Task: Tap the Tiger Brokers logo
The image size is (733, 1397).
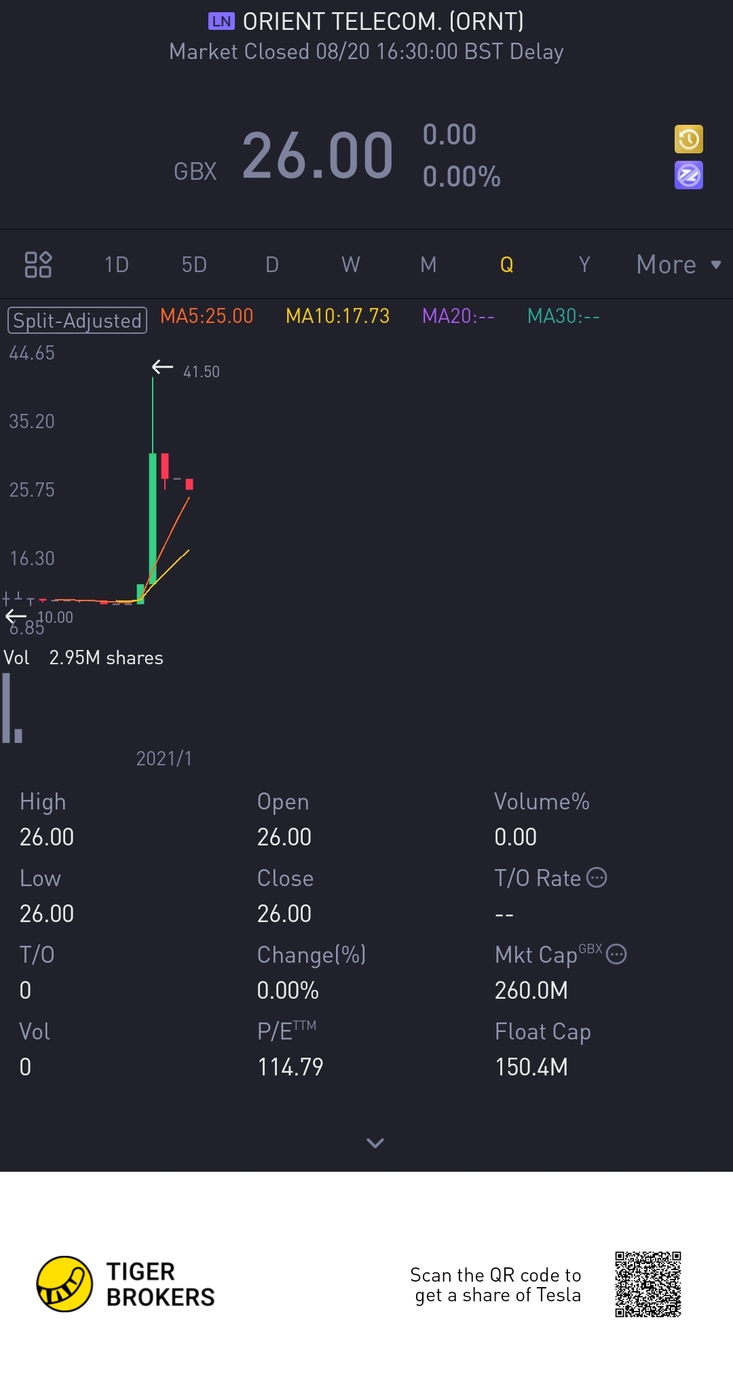Action: [x=126, y=1284]
